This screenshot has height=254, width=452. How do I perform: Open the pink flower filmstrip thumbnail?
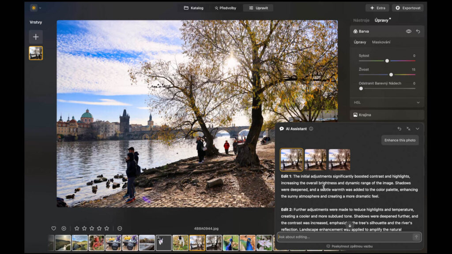(264, 243)
